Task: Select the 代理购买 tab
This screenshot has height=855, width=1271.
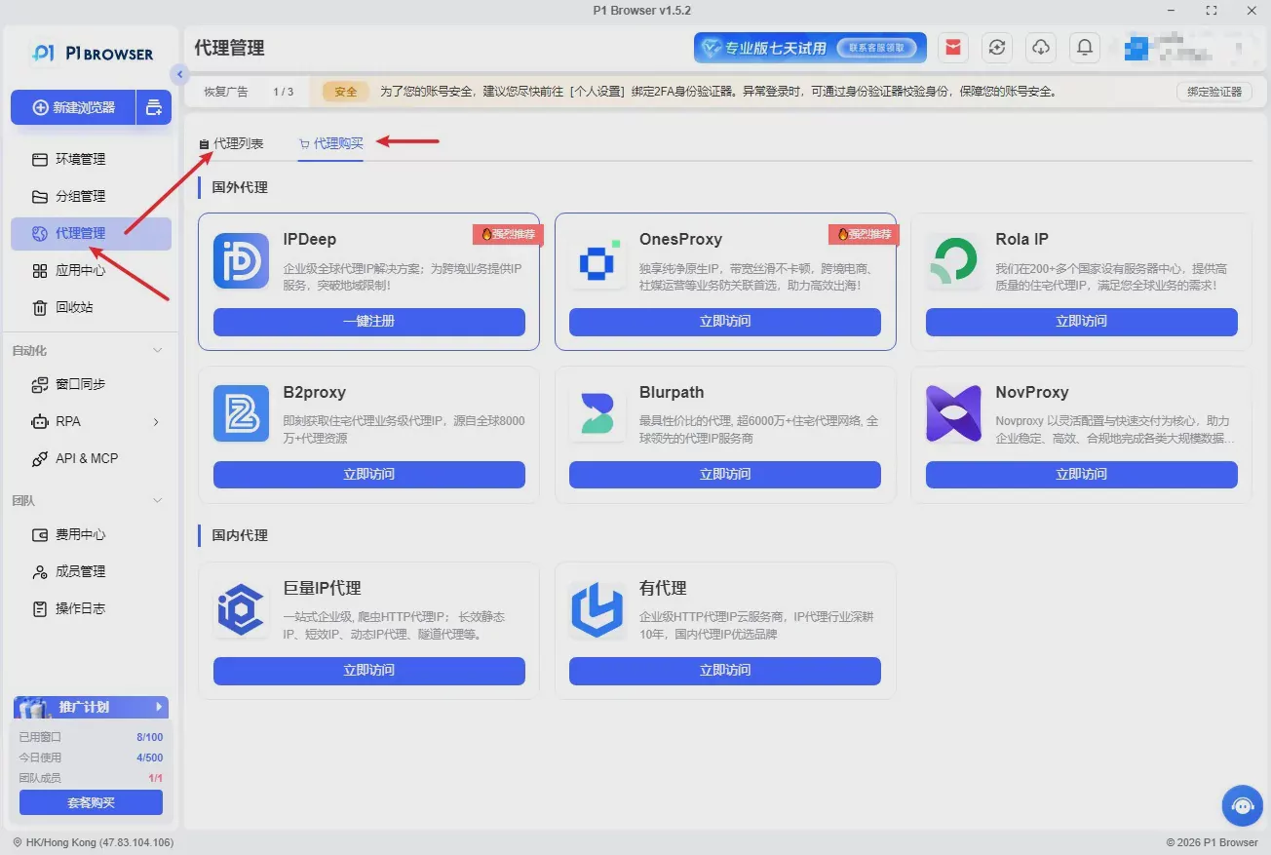Action: [330, 143]
